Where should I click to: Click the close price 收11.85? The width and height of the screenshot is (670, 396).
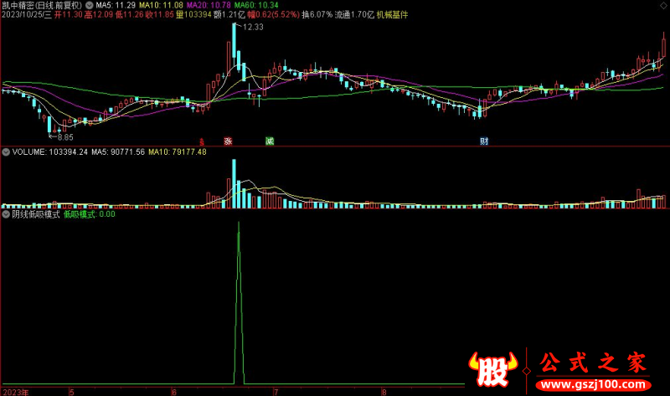160,15
